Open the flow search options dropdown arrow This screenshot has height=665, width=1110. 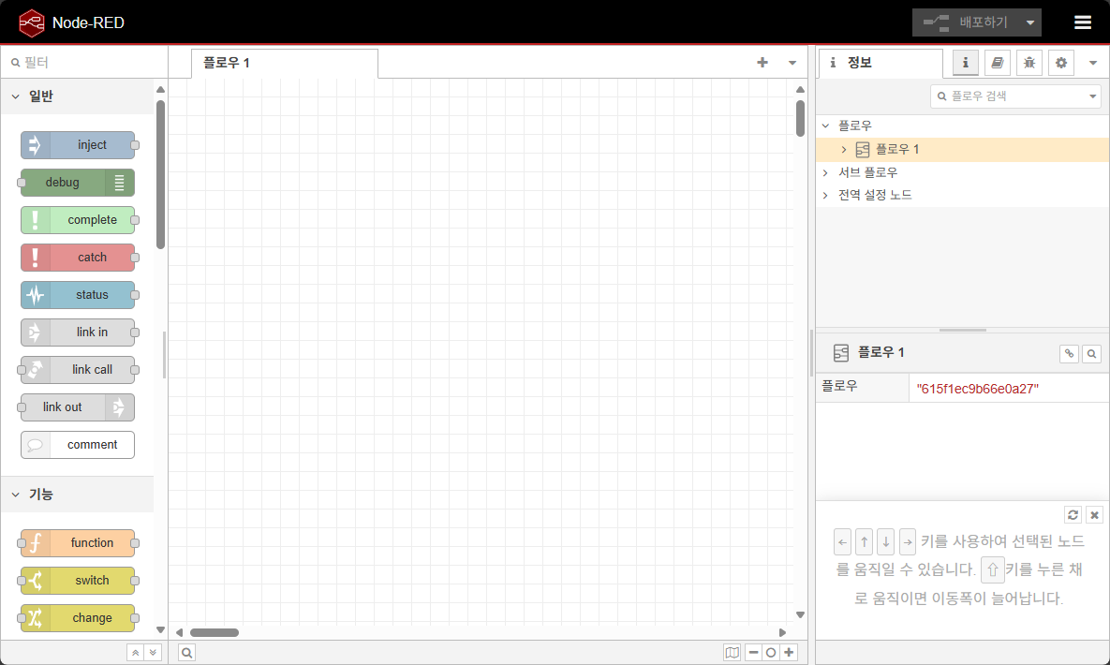[x=1093, y=96]
